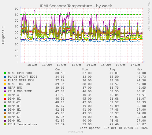Click the 16 Oct date label

tap(120, 65)
